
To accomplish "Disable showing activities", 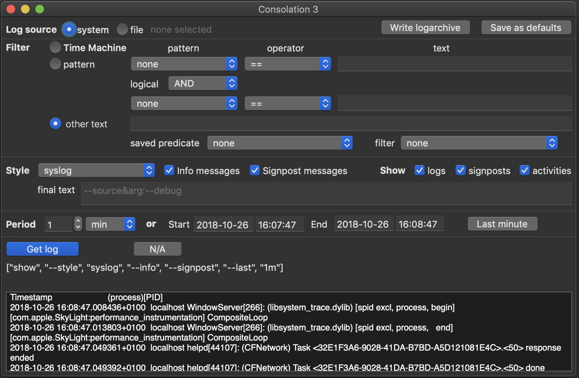I will click(525, 171).
